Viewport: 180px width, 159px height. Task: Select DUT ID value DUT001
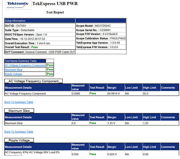(x=21, y=26)
